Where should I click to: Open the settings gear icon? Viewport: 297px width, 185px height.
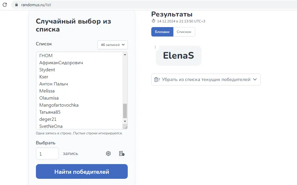[108, 153]
